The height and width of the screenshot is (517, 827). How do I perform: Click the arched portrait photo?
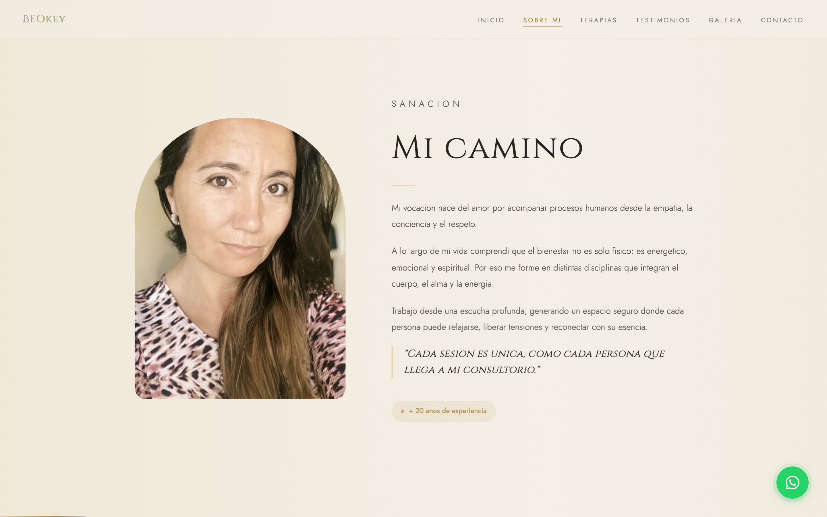click(x=240, y=258)
